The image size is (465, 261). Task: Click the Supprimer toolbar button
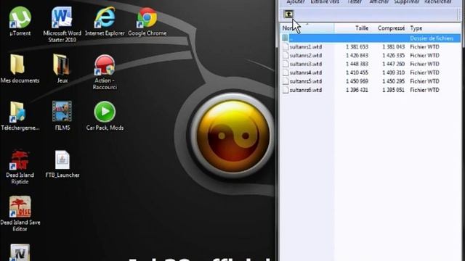tap(407, 2)
